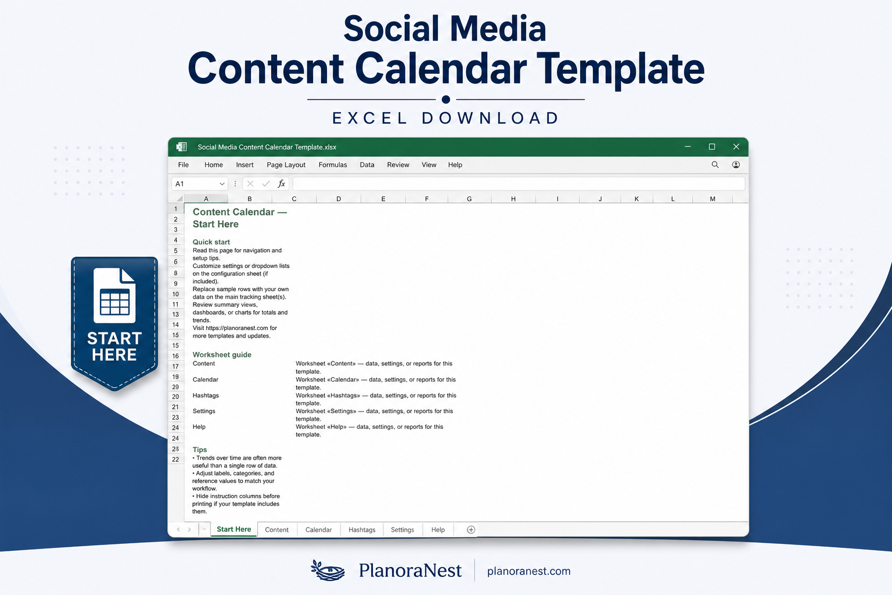Click the PlanoraNest nest logo
This screenshot has height=595, width=892.
pyautogui.click(x=328, y=571)
